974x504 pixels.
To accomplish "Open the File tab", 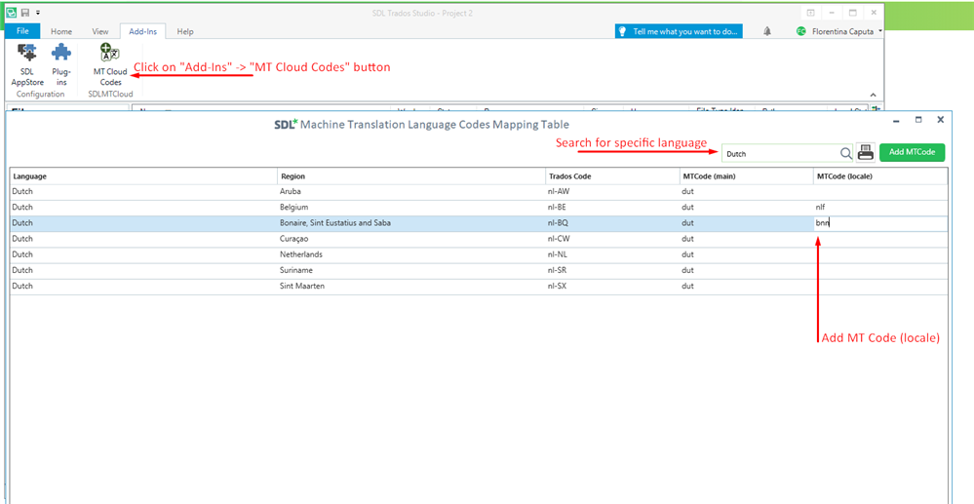I will pos(23,31).
